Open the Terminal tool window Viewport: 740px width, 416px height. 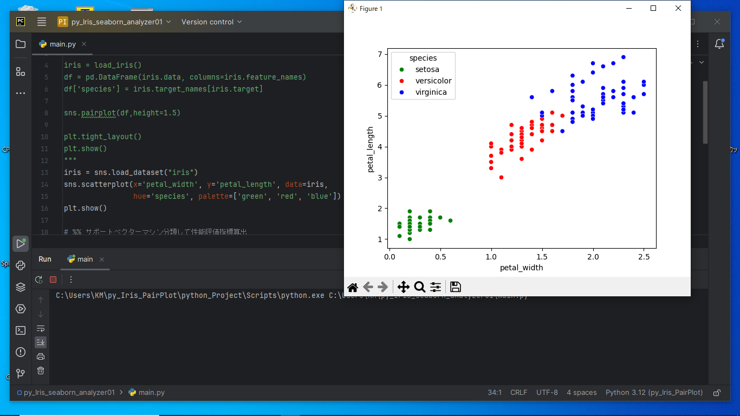(x=21, y=330)
